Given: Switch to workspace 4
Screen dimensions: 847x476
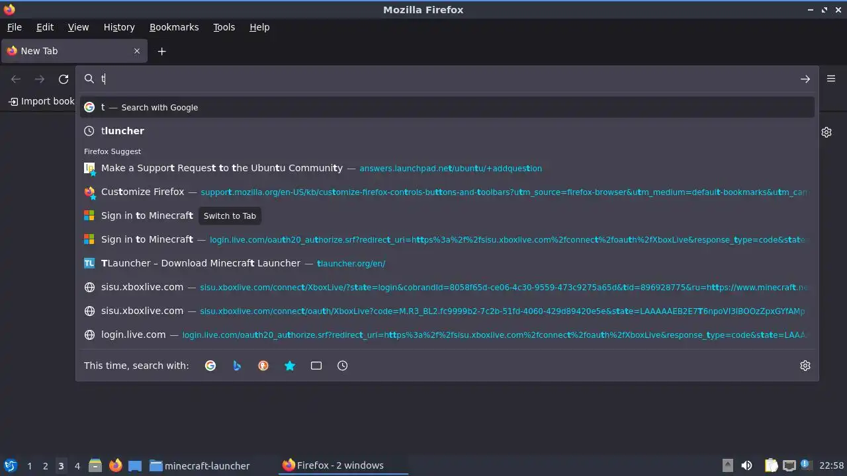Looking at the screenshot, I should [77, 466].
